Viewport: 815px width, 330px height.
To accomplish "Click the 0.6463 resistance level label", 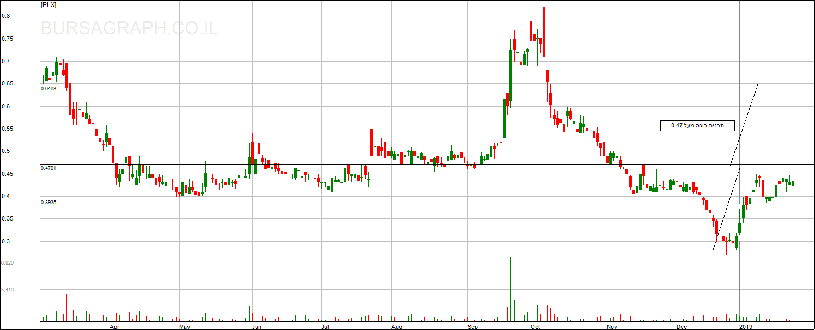I will click(x=48, y=88).
